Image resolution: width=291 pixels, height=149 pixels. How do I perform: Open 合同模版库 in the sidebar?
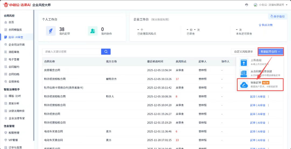pyautogui.click(x=15, y=30)
